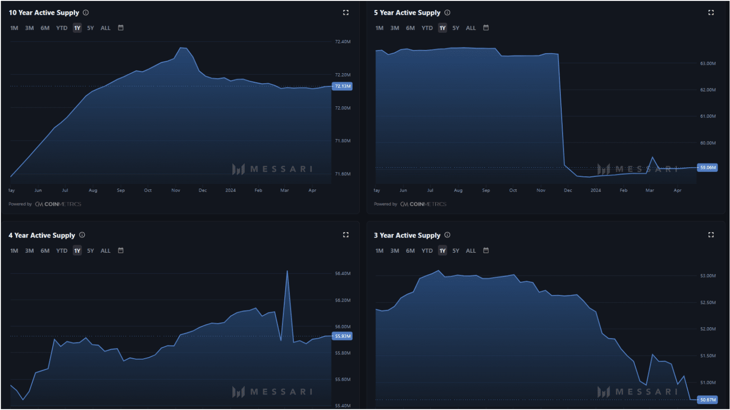Maximize the 4 Year Active Supply chart
The image size is (730, 410).
(346, 235)
